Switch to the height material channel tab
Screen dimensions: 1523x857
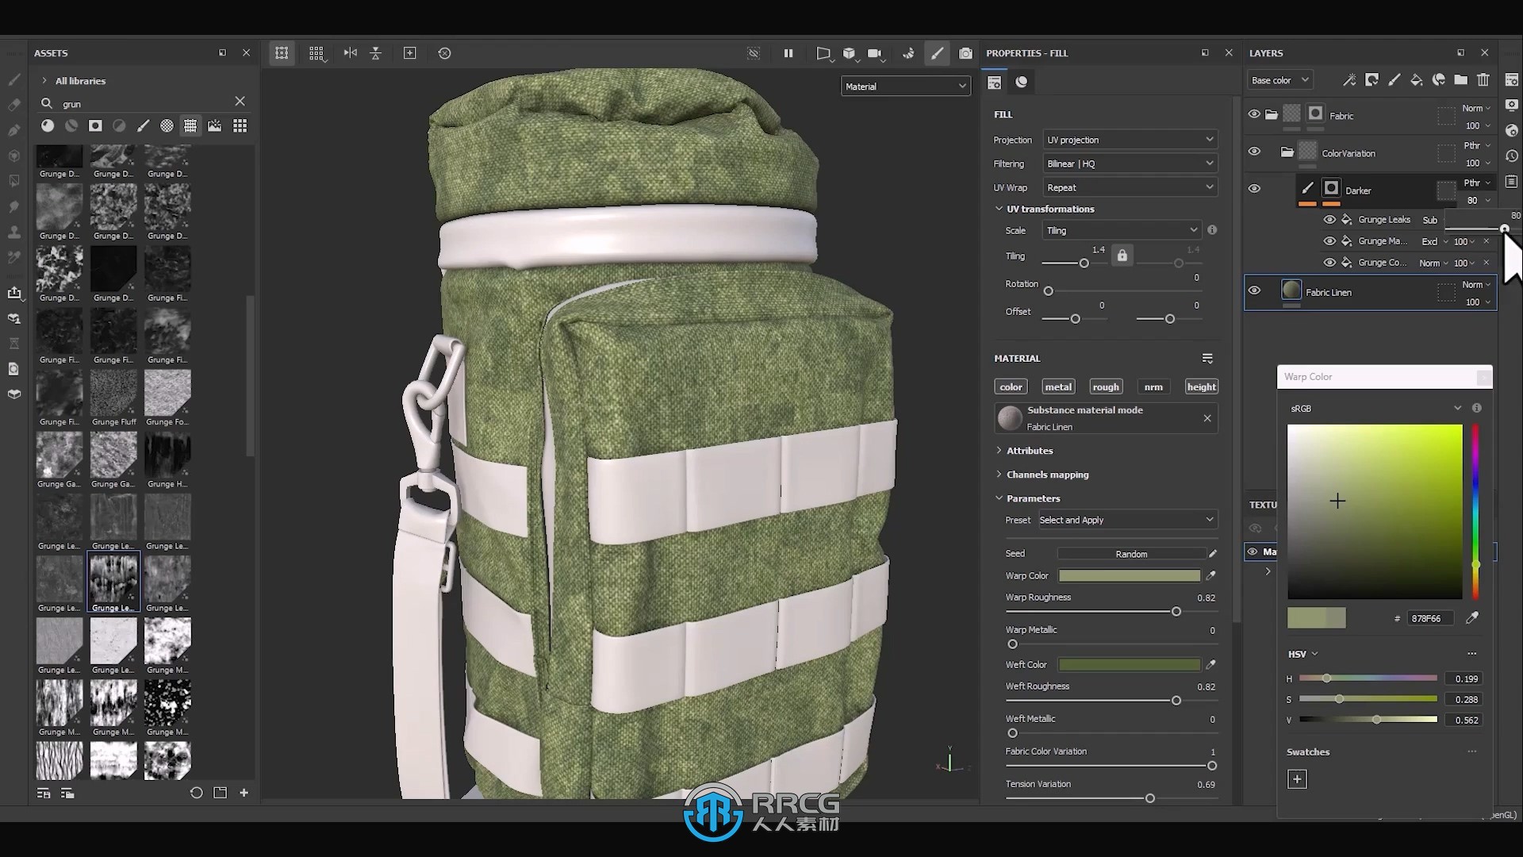coord(1201,386)
